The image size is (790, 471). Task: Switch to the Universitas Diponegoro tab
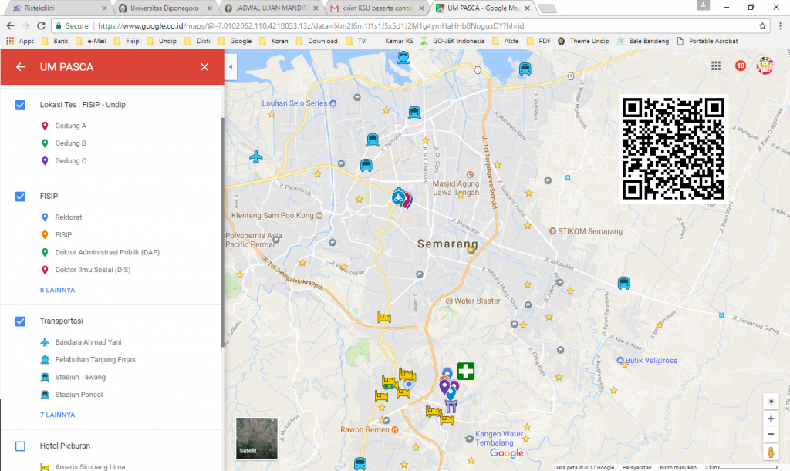(x=166, y=8)
